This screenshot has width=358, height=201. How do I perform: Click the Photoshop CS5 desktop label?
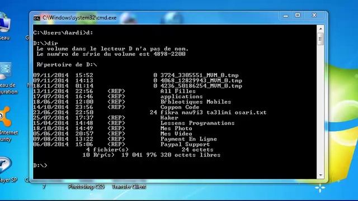(86, 186)
